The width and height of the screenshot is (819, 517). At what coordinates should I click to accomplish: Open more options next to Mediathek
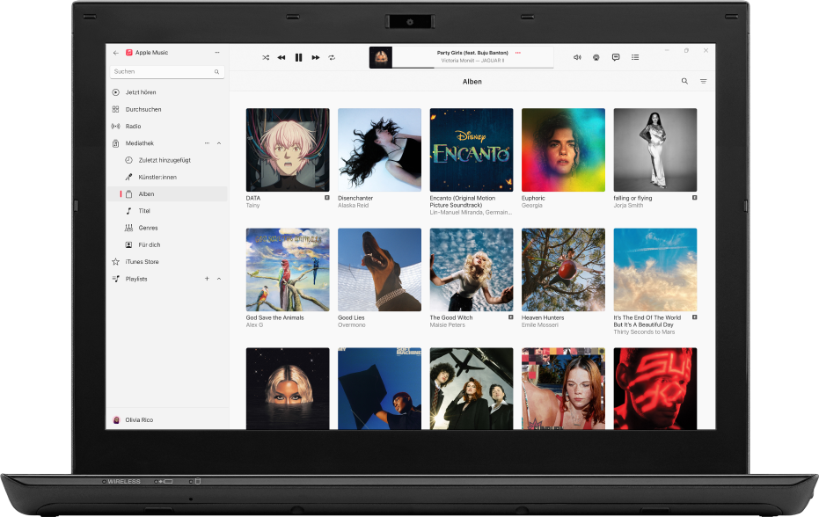click(x=207, y=143)
